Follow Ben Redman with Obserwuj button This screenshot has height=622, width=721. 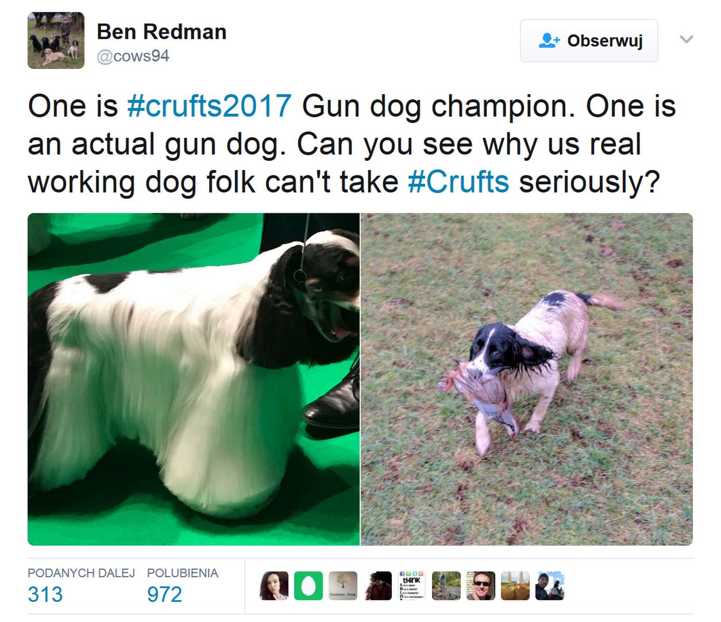[589, 41]
